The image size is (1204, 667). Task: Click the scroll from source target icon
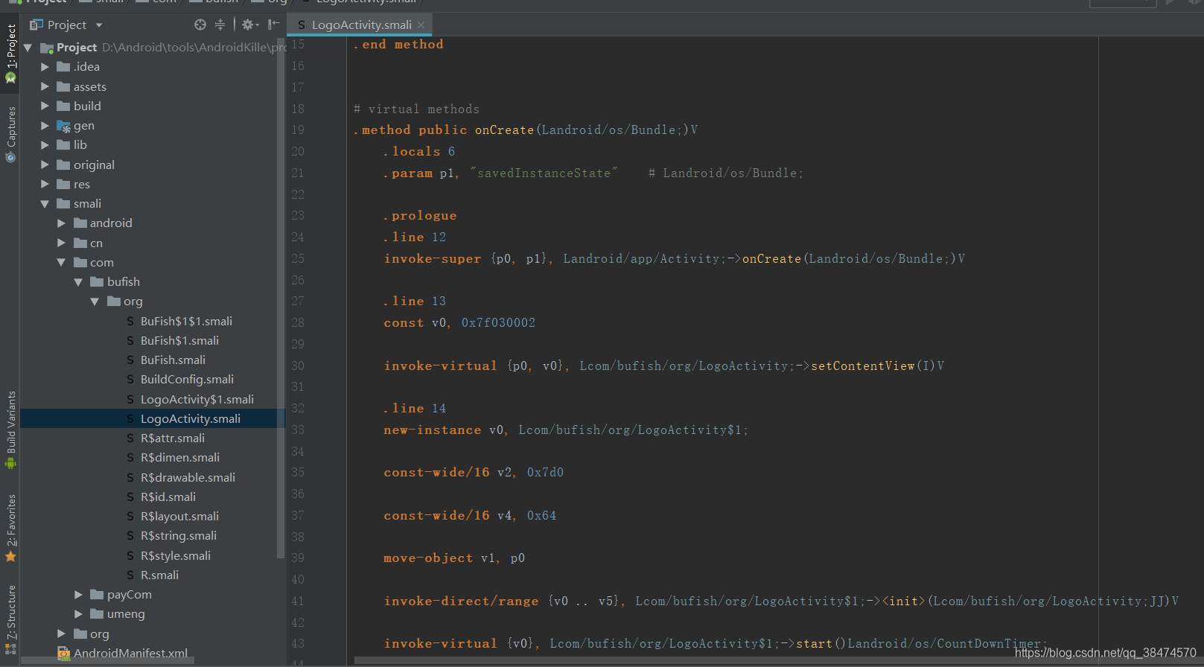click(x=200, y=25)
